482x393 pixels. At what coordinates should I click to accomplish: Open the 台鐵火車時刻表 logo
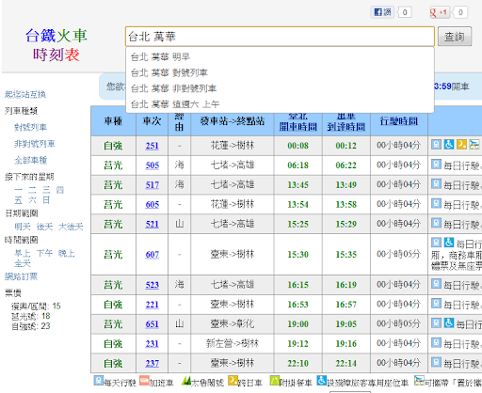(x=56, y=45)
